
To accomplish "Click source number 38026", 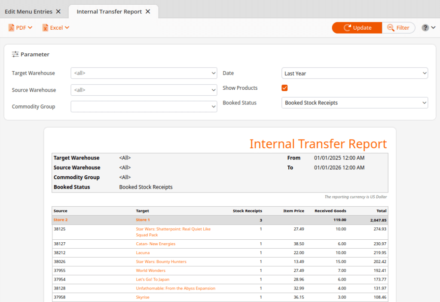I will click(x=59, y=262).
